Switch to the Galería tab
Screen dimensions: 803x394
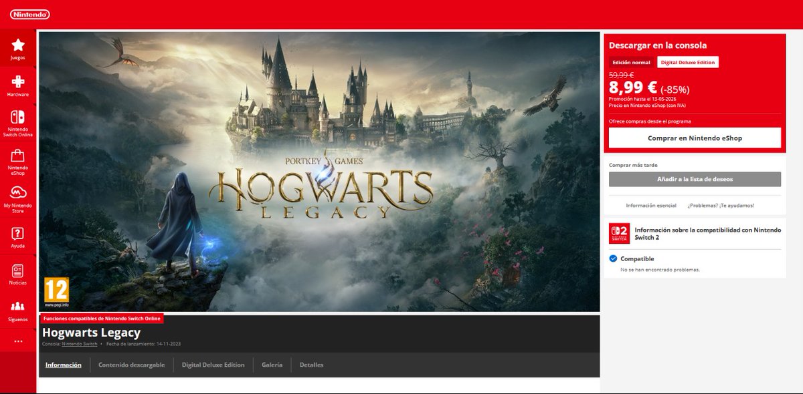tap(272, 365)
